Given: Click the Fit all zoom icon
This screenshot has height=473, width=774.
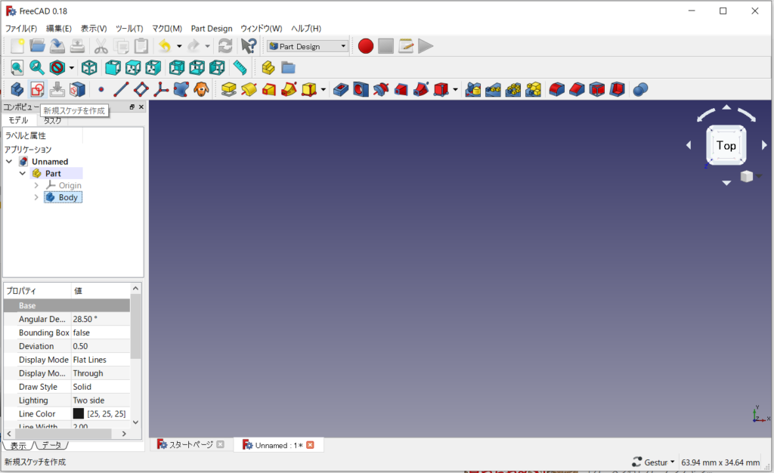Looking at the screenshot, I should click(17, 67).
